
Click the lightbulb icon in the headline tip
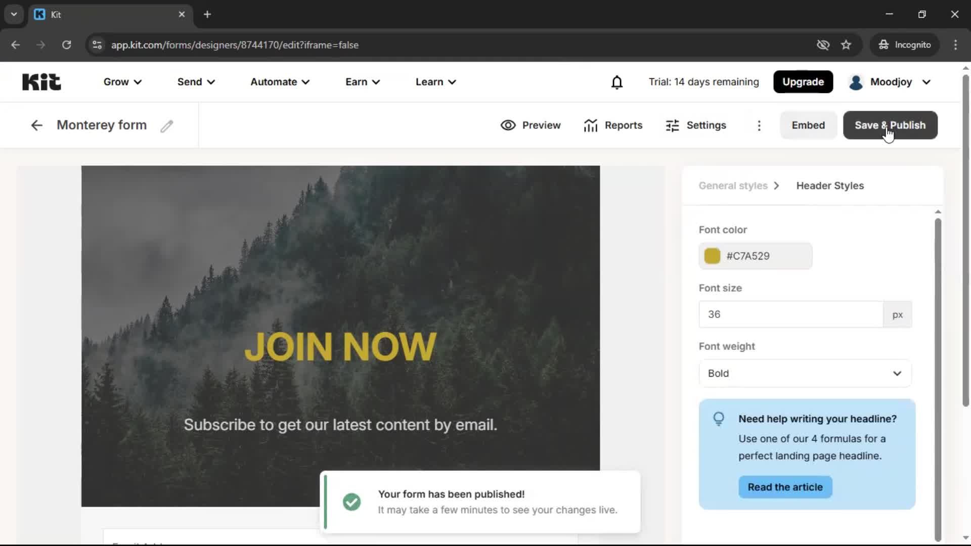coord(718,419)
